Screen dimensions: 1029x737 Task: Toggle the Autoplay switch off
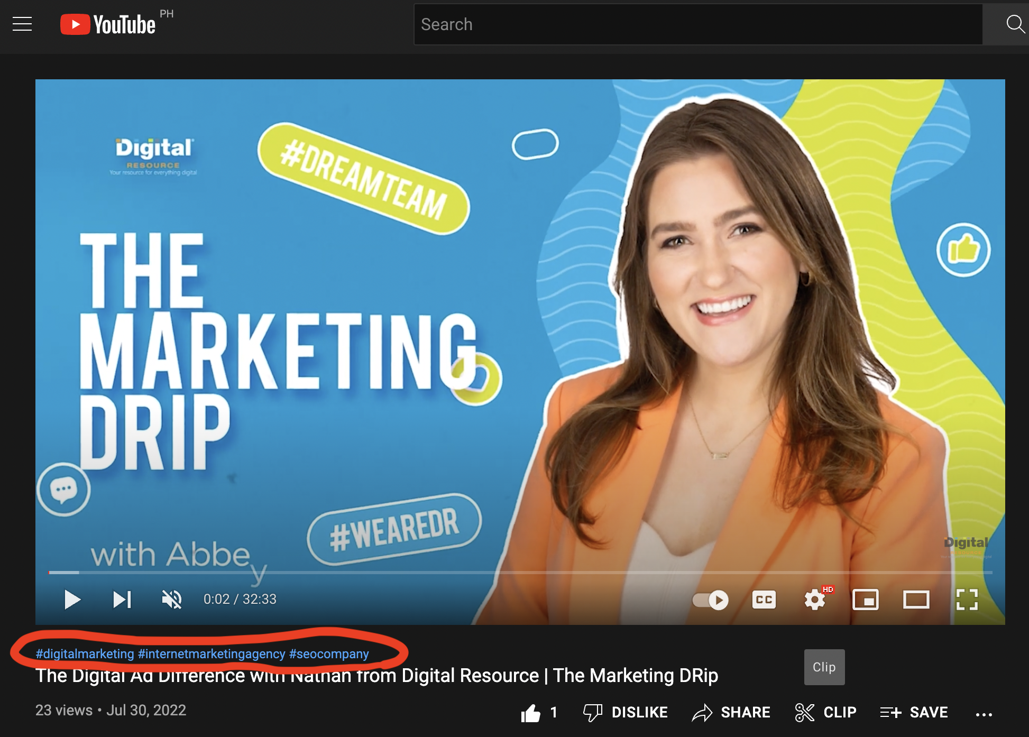coord(710,600)
